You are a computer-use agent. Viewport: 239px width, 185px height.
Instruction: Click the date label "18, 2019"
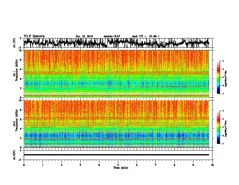pyautogui.click(x=87, y=36)
